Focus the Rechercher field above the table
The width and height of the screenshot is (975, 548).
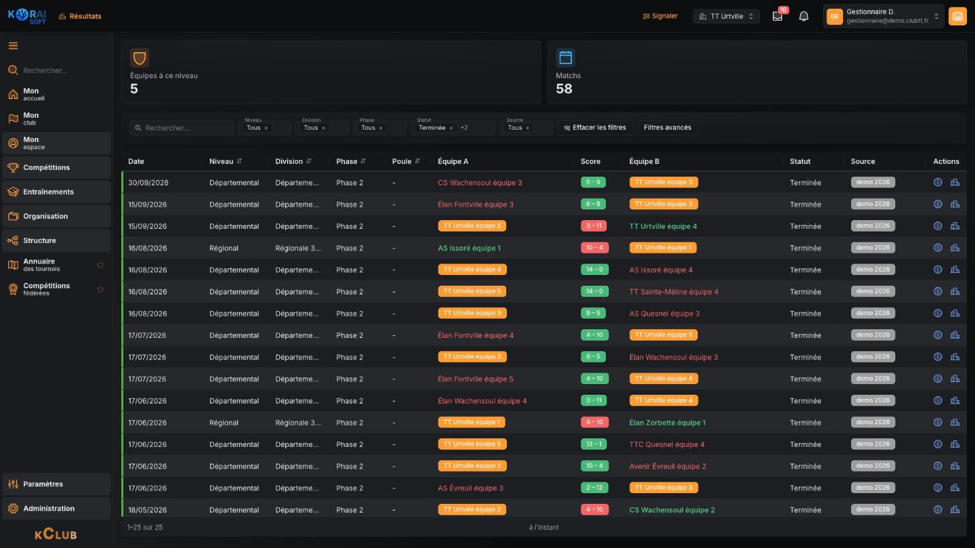coord(181,128)
